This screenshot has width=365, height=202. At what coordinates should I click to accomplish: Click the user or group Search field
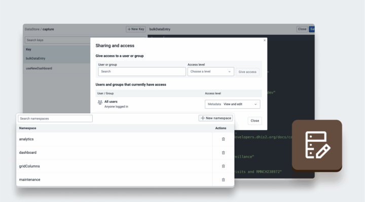tap(142, 71)
